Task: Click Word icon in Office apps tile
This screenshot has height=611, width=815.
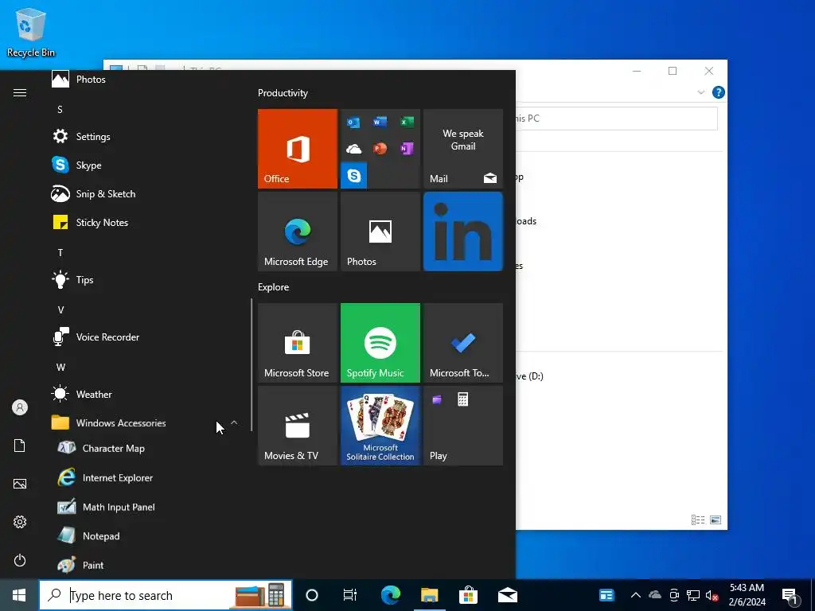Action: (380, 122)
